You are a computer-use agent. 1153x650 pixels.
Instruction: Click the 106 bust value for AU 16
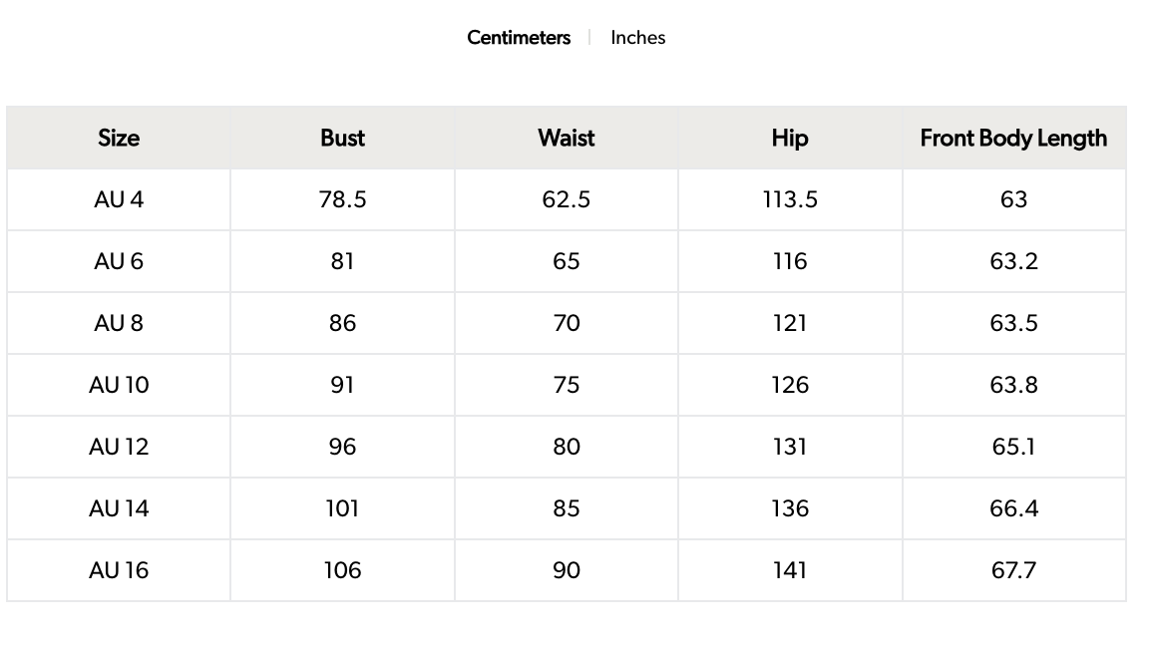(x=342, y=570)
